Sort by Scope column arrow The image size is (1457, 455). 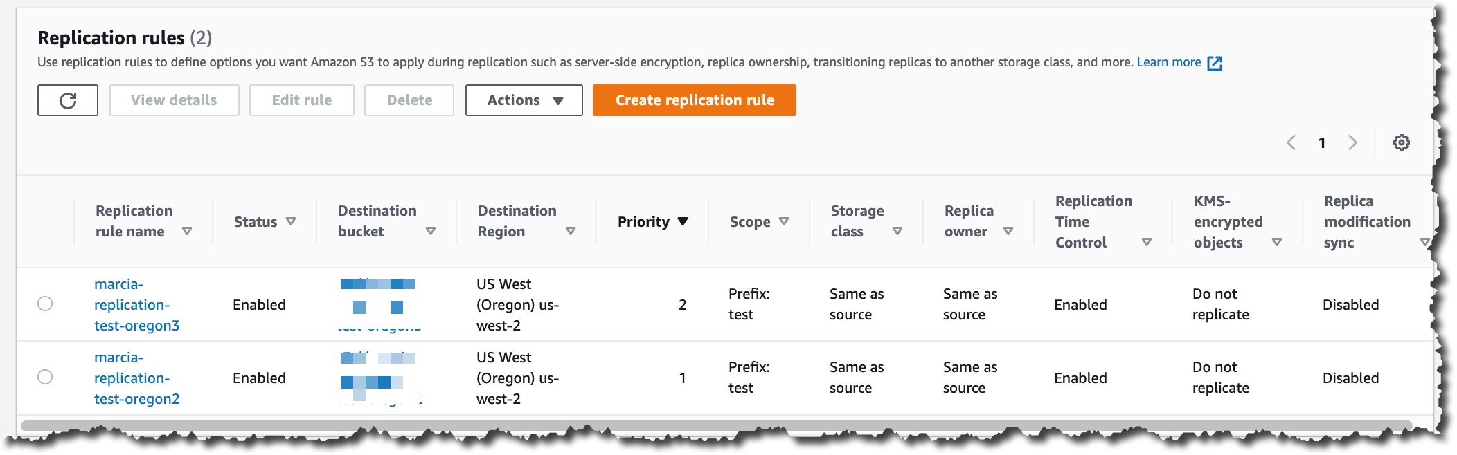click(784, 221)
